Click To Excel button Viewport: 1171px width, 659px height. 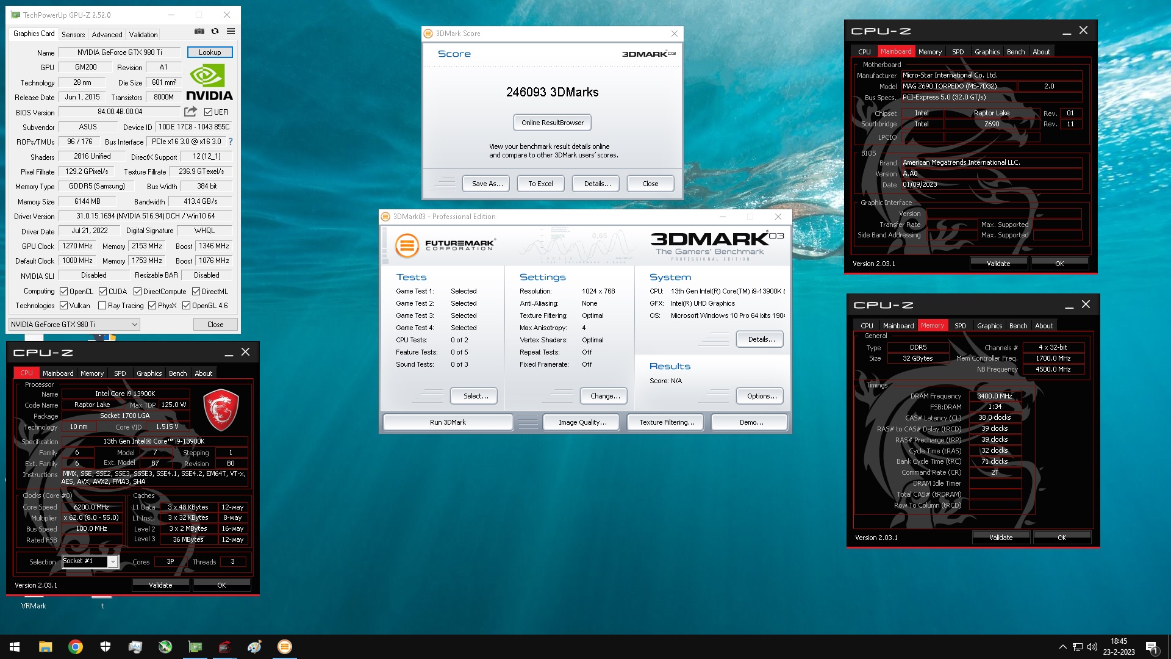[x=540, y=184]
